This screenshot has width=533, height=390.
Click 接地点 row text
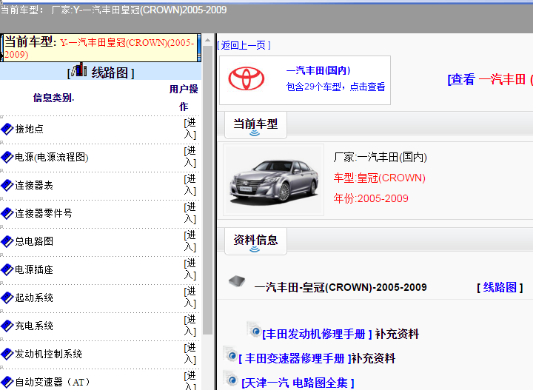pos(29,129)
